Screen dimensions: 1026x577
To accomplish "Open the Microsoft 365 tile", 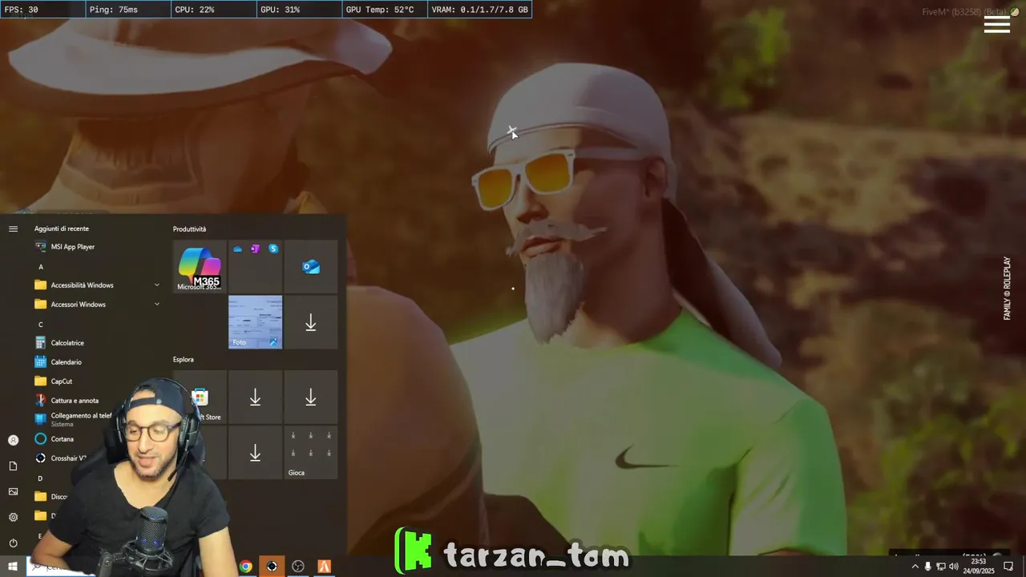I will [200, 266].
